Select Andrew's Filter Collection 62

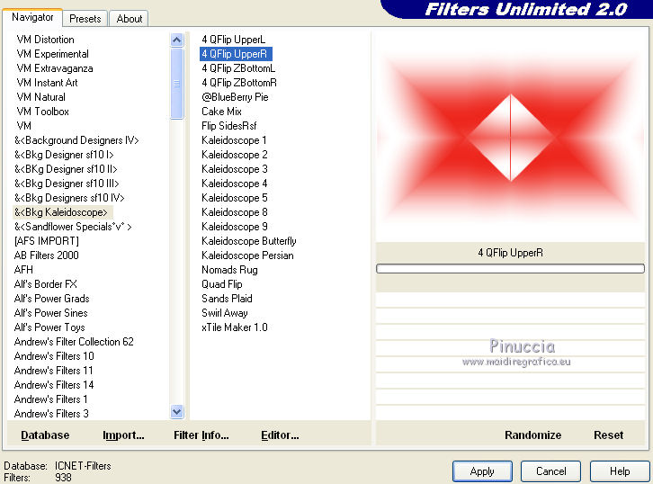coord(74,342)
